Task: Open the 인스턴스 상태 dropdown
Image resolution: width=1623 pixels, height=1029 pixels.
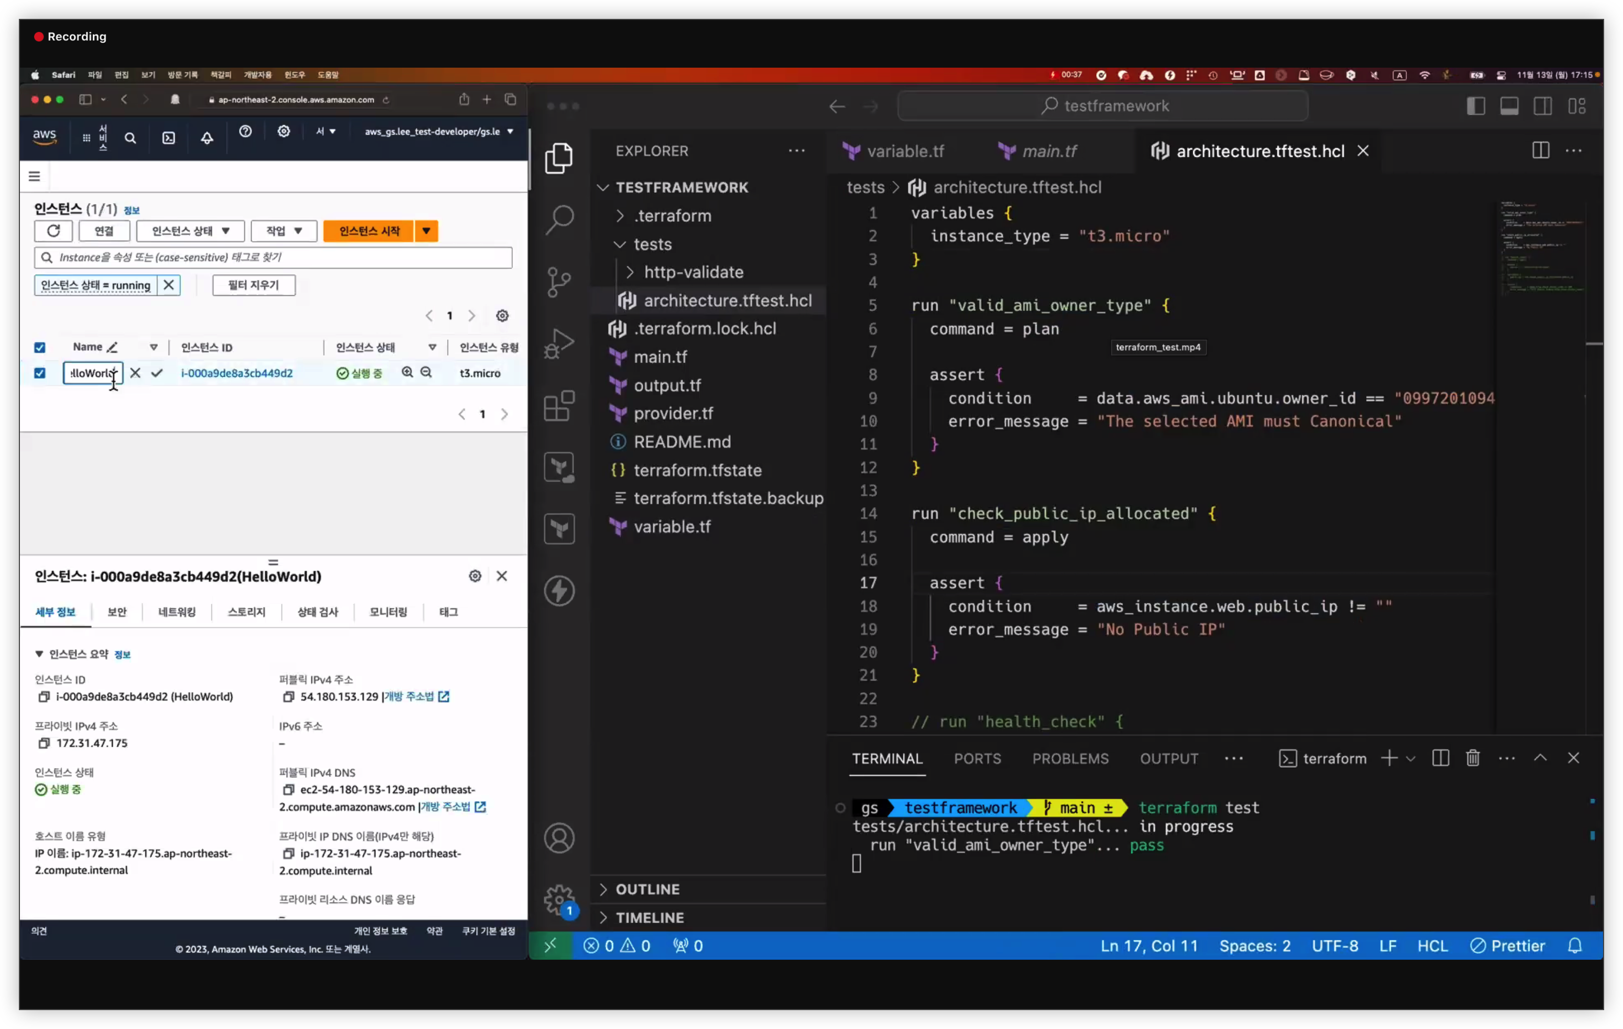Action: [190, 231]
